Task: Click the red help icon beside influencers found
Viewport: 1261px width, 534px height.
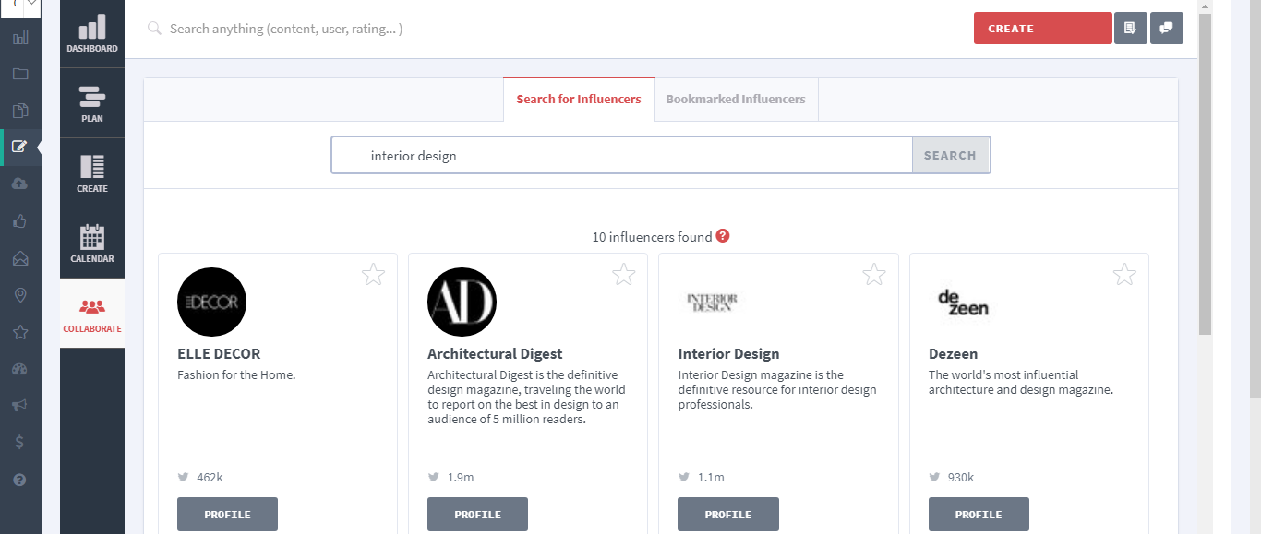Action: [x=723, y=236]
